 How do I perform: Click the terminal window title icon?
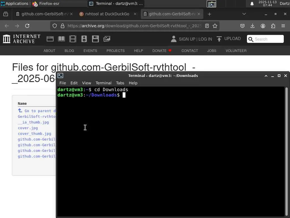(61, 76)
